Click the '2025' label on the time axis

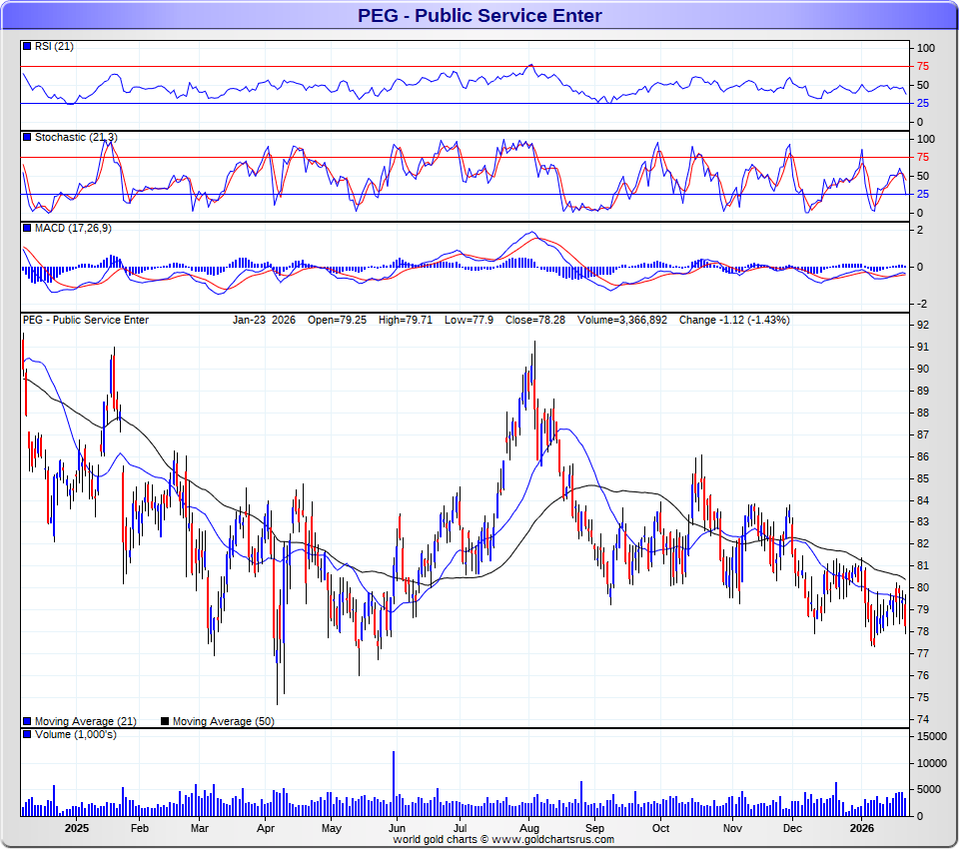point(77,828)
